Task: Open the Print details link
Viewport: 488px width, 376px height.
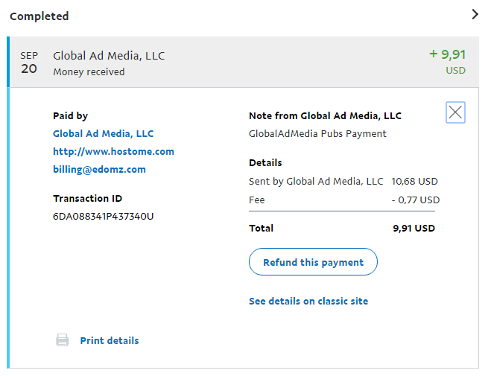Action: [110, 340]
